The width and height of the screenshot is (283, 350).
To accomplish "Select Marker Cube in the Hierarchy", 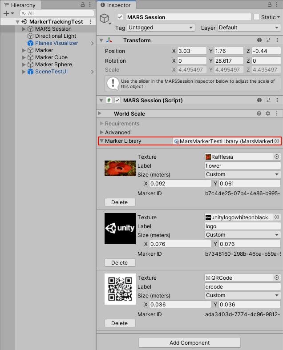I will [x=51, y=57].
